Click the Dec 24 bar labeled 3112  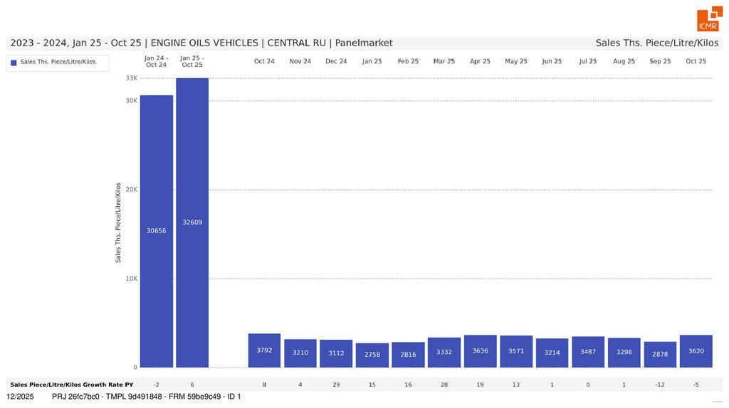[336, 353]
